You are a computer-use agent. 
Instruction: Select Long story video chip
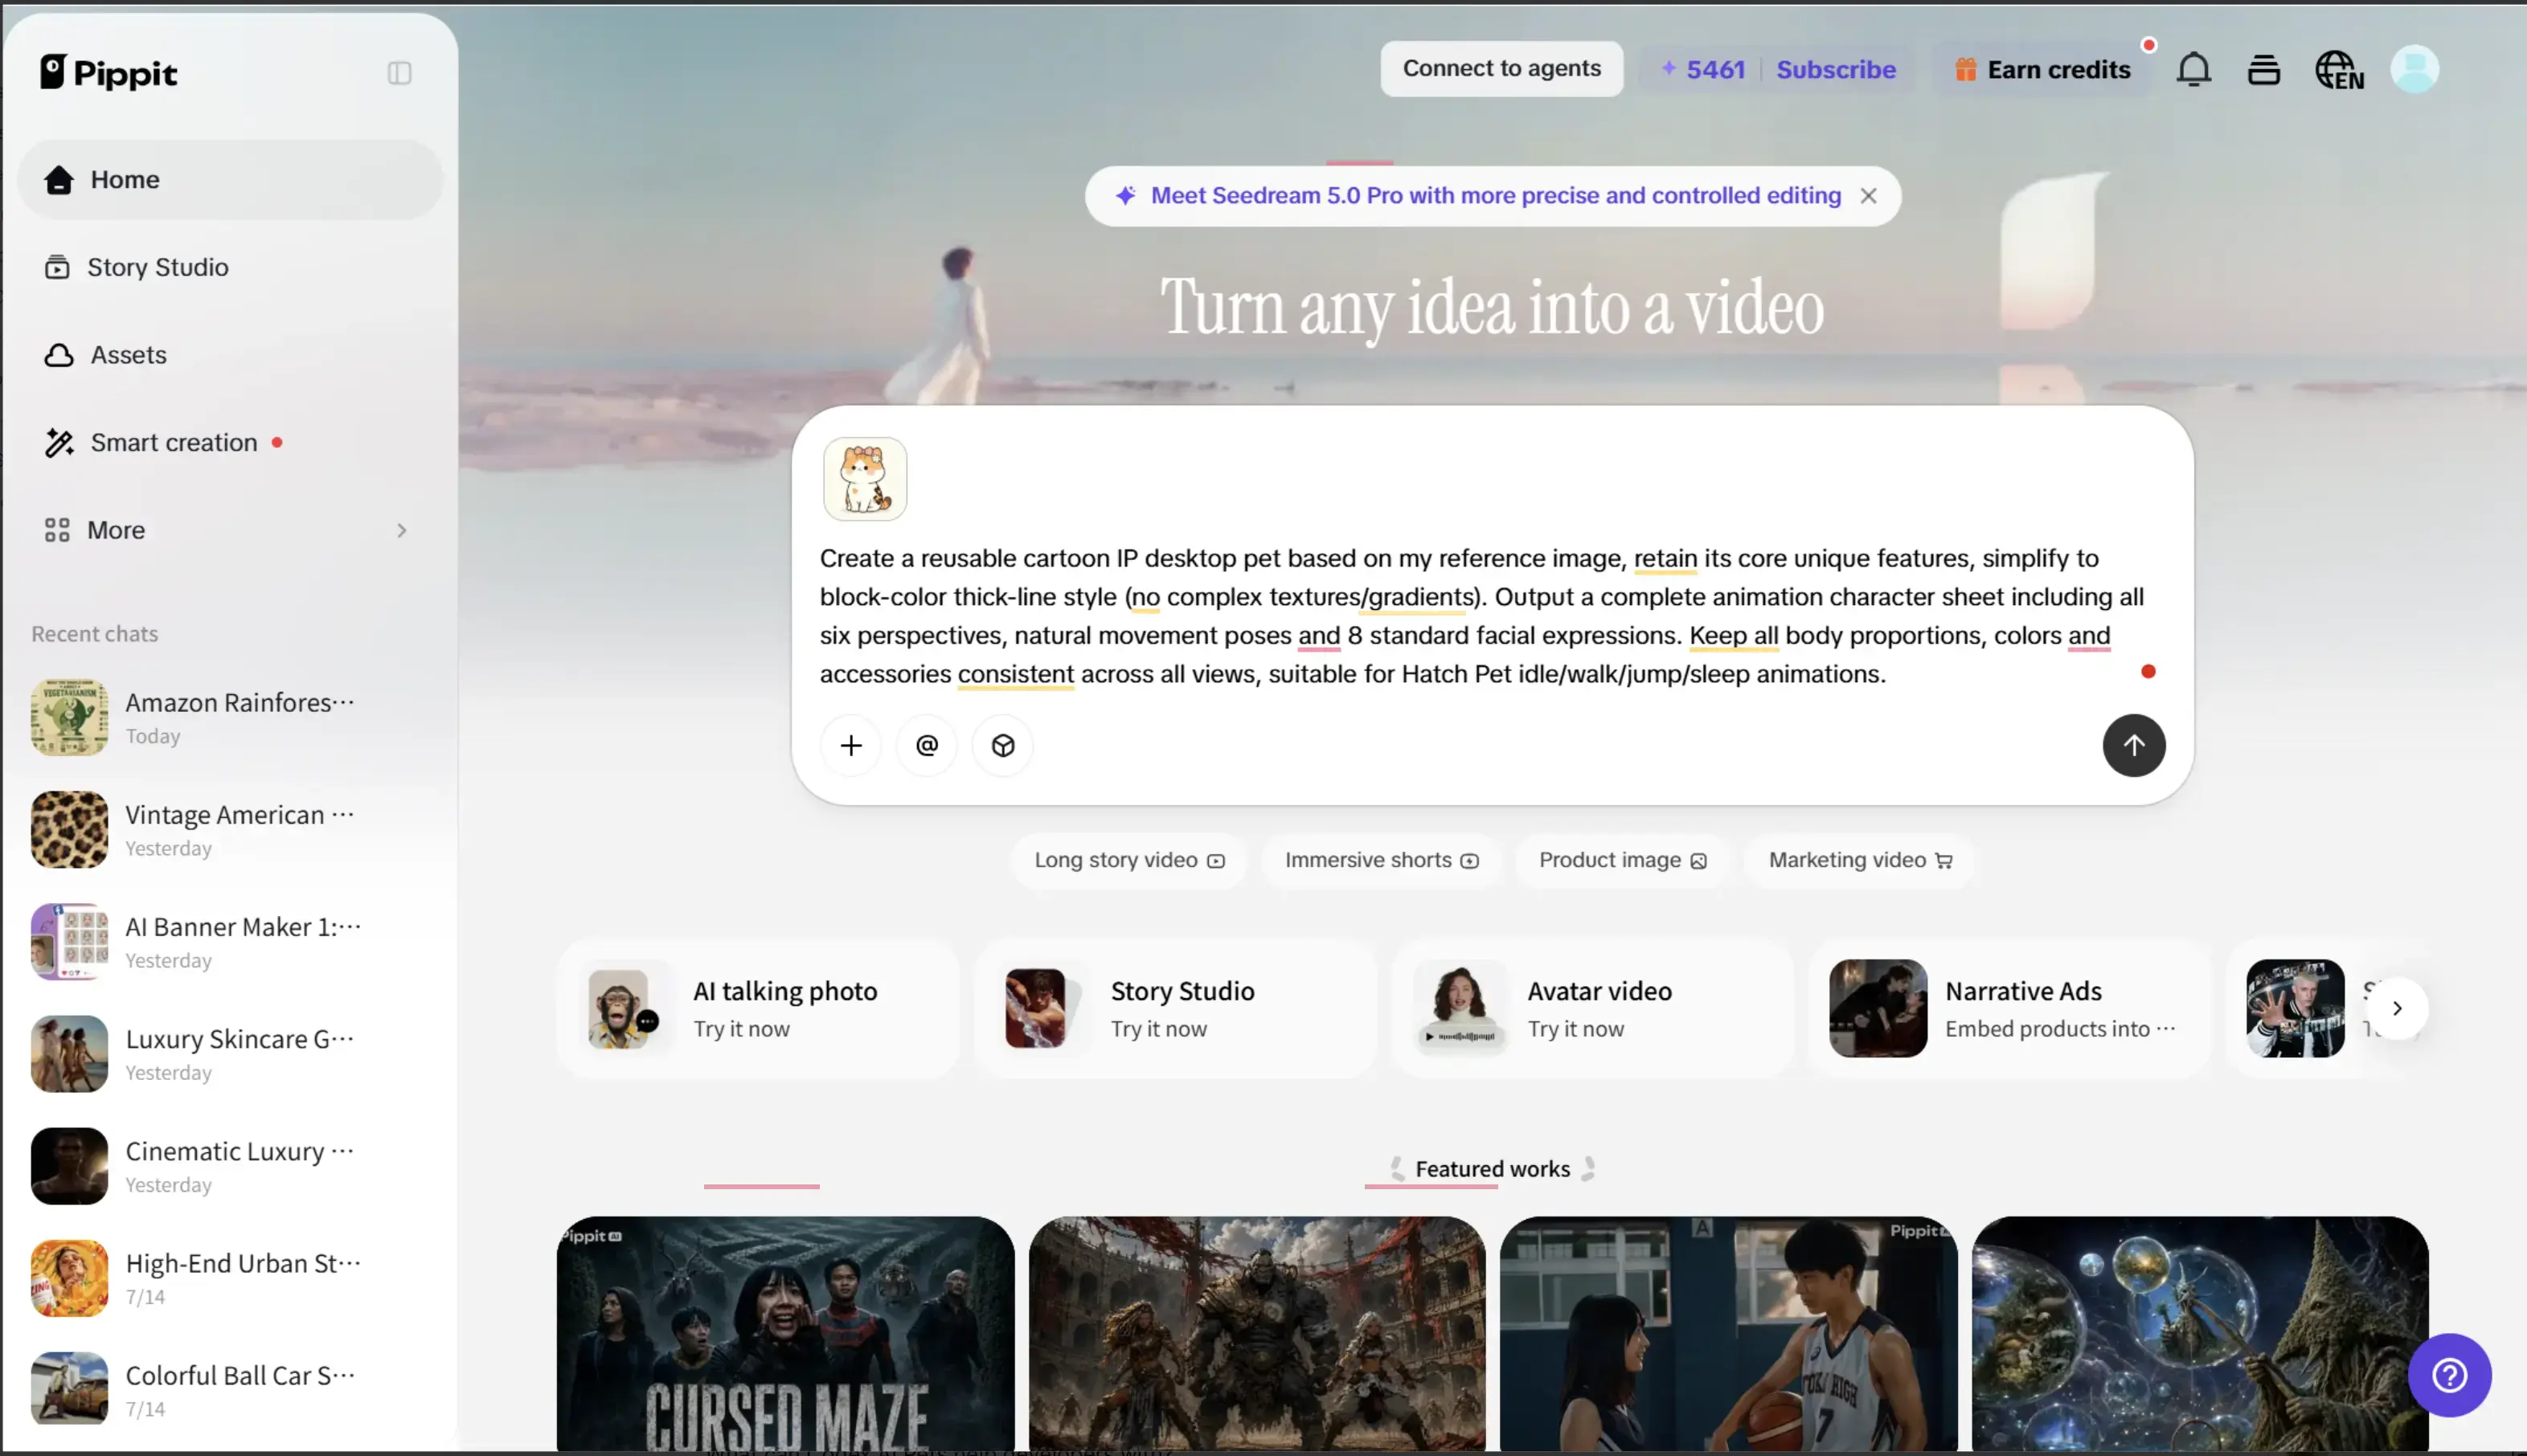[1129, 860]
